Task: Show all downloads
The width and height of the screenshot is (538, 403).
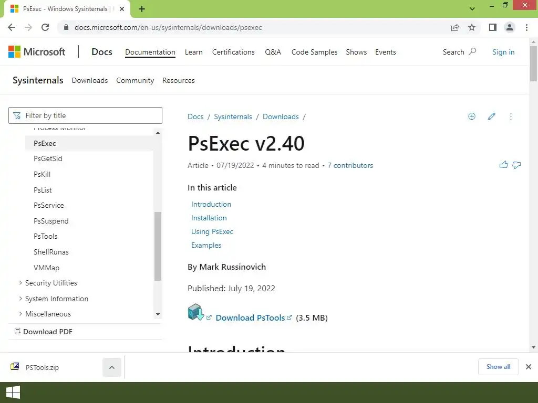Action: (498, 367)
